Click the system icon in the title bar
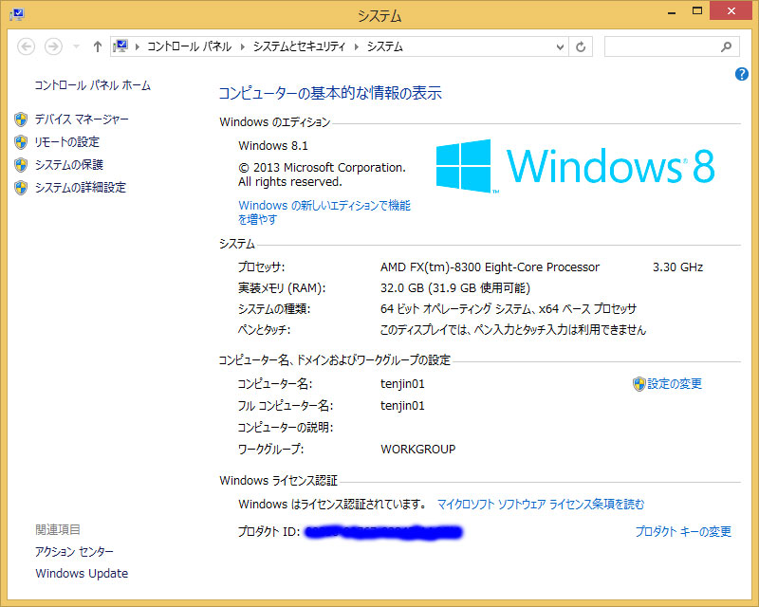The width and height of the screenshot is (759, 607). click(17, 14)
